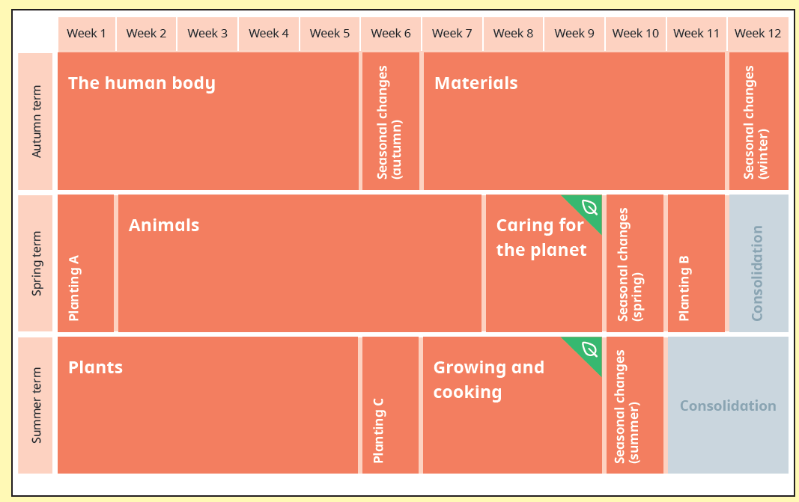Image resolution: width=799 pixels, height=502 pixels.
Task: Select the Summer term row label
Action: pyautogui.click(x=35, y=405)
